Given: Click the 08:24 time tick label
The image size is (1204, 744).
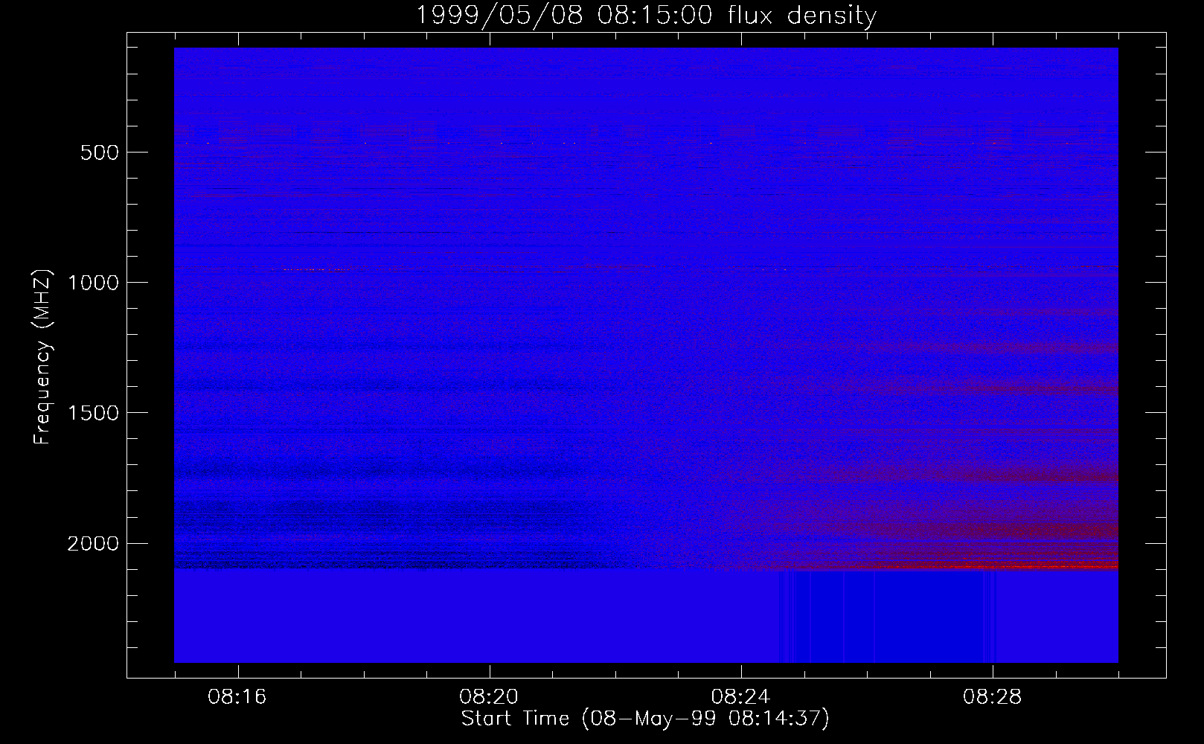Looking at the screenshot, I should [x=740, y=697].
